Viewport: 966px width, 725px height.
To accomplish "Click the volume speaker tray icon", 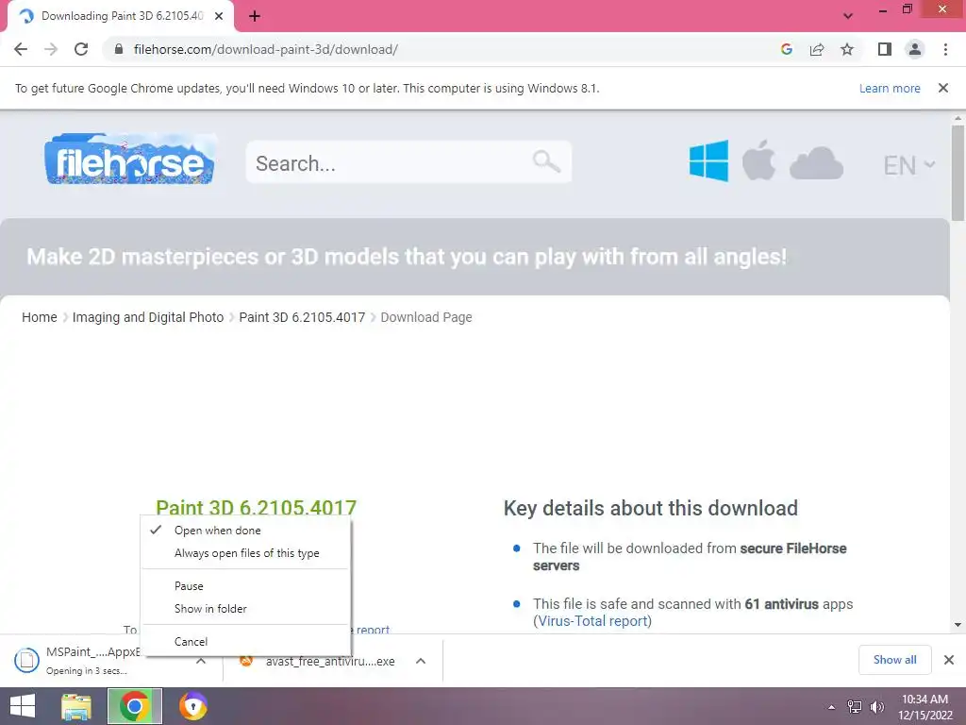I will [x=877, y=707].
